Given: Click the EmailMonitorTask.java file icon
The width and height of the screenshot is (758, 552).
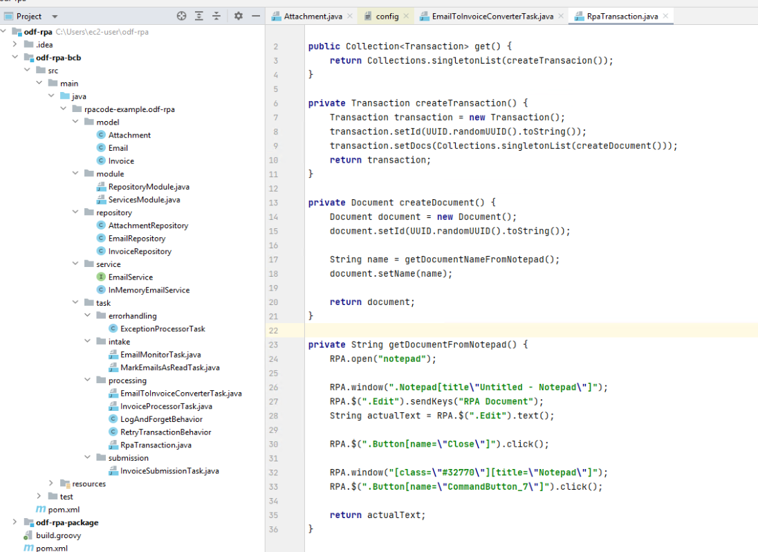Looking at the screenshot, I should pyautogui.click(x=113, y=354).
